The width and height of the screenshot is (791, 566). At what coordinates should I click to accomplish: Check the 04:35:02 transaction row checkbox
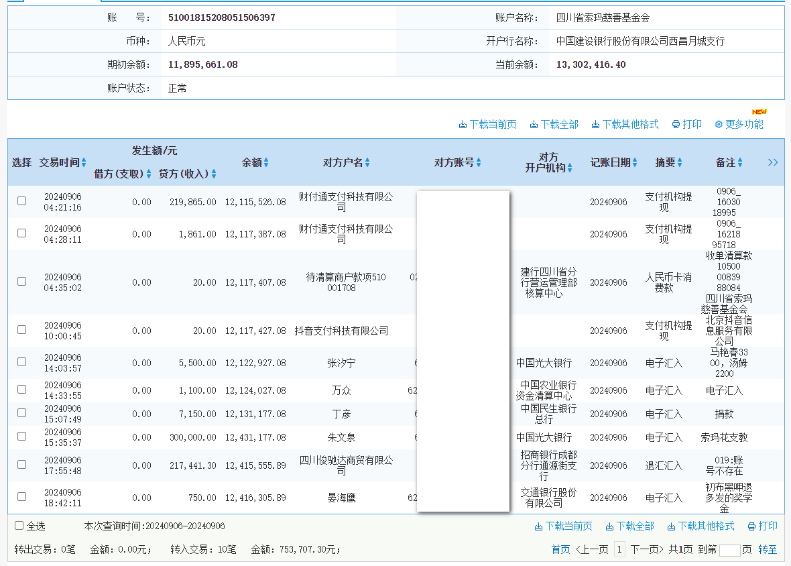[21, 282]
